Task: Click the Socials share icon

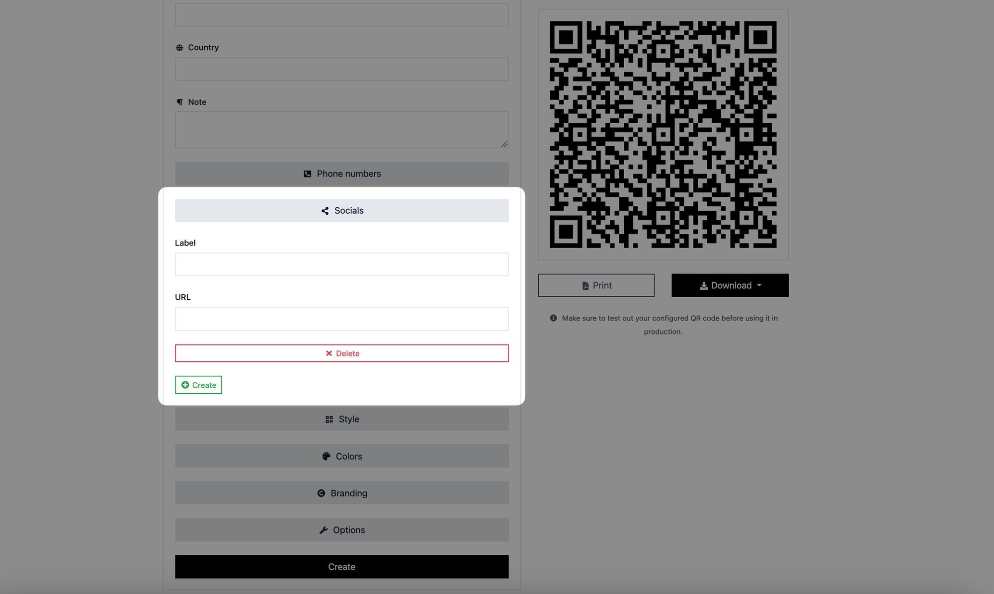Action: click(324, 210)
